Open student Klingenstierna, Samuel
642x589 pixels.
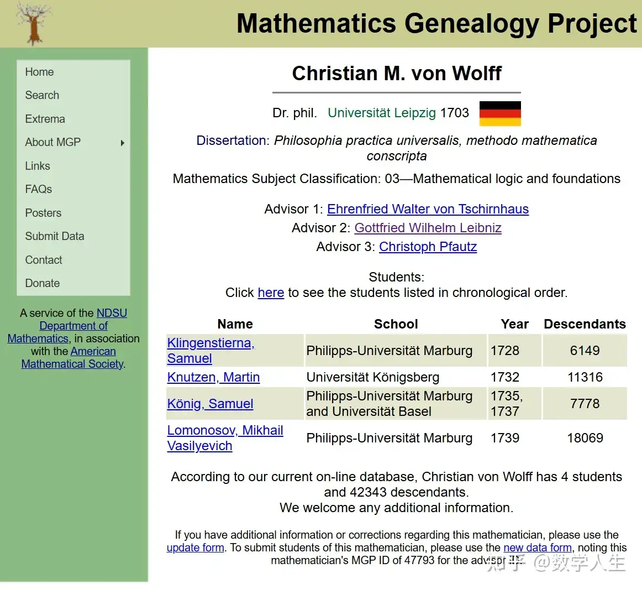click(211, 351)
